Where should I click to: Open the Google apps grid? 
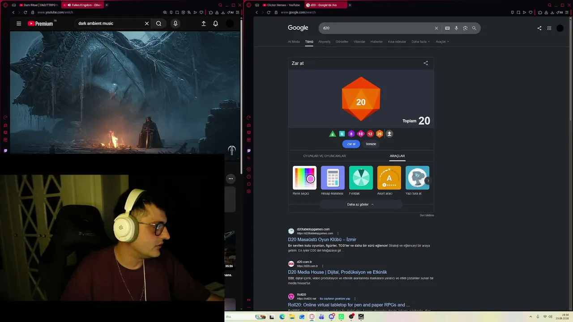pyautogui.click(x=549, y=28)
